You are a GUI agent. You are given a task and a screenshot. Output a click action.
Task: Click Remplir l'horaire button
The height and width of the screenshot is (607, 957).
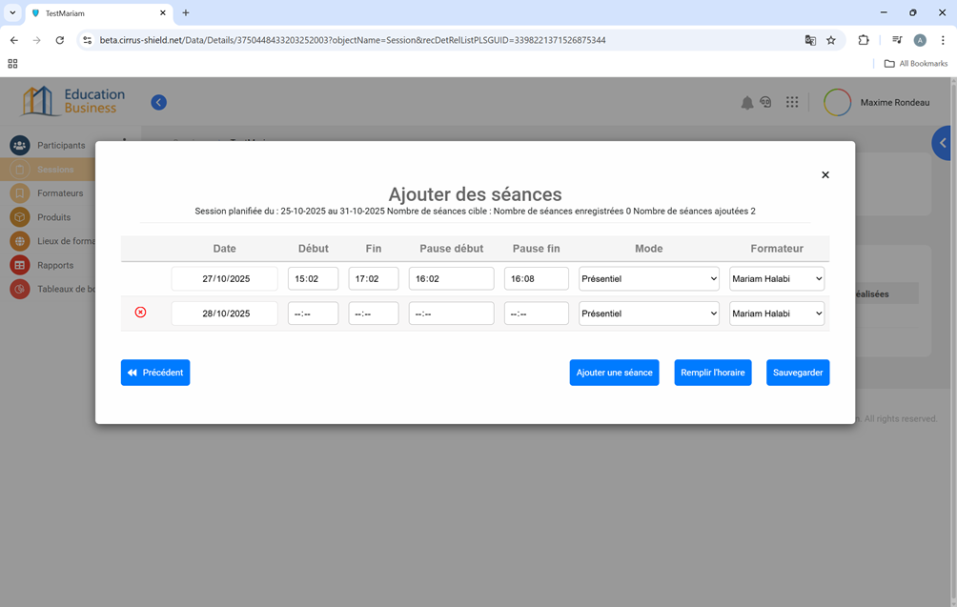point(712,373)
